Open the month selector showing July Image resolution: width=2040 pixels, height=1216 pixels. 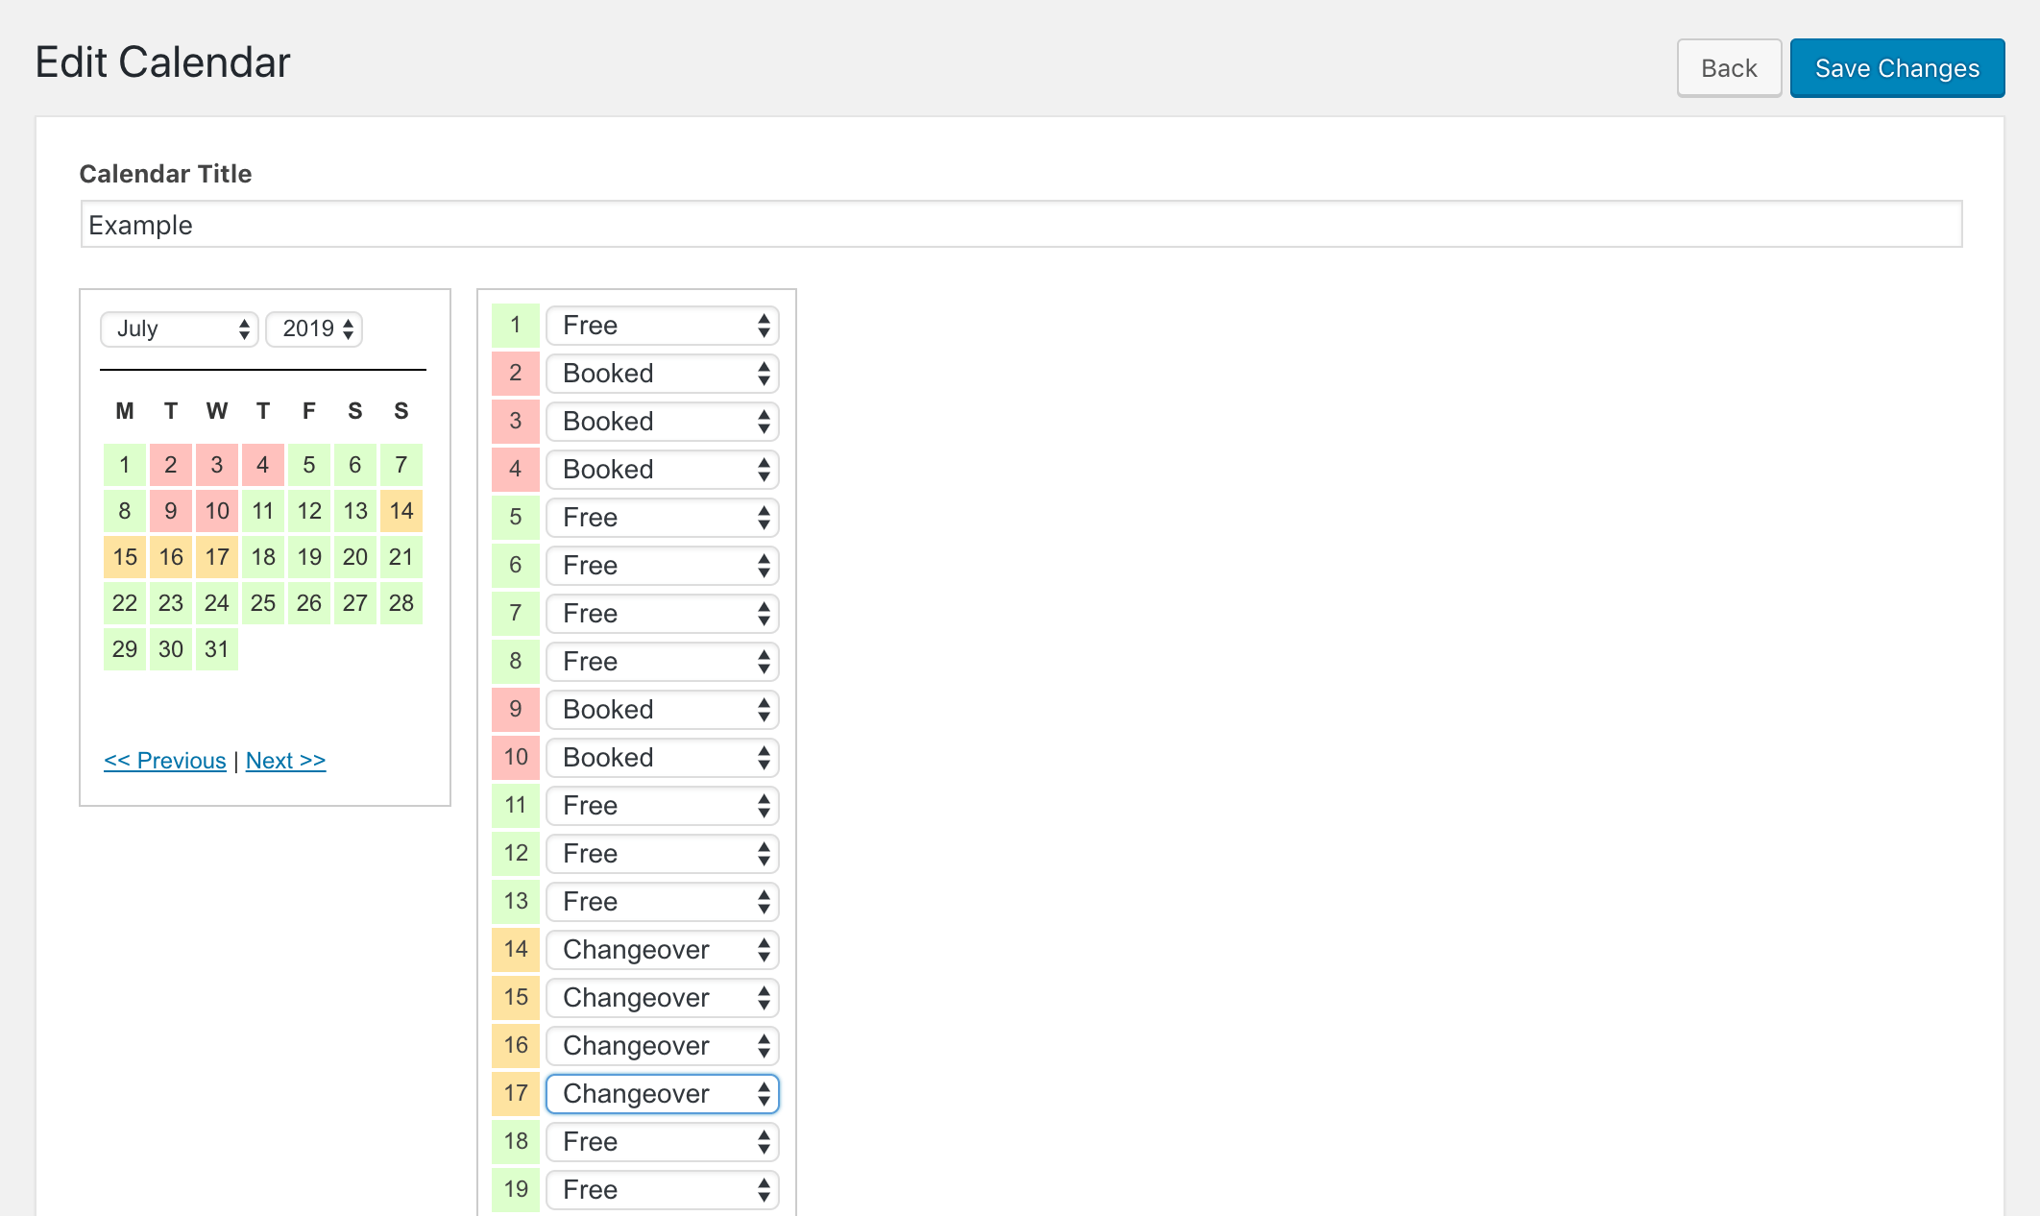pyautogui.click(x=179, y=329)
